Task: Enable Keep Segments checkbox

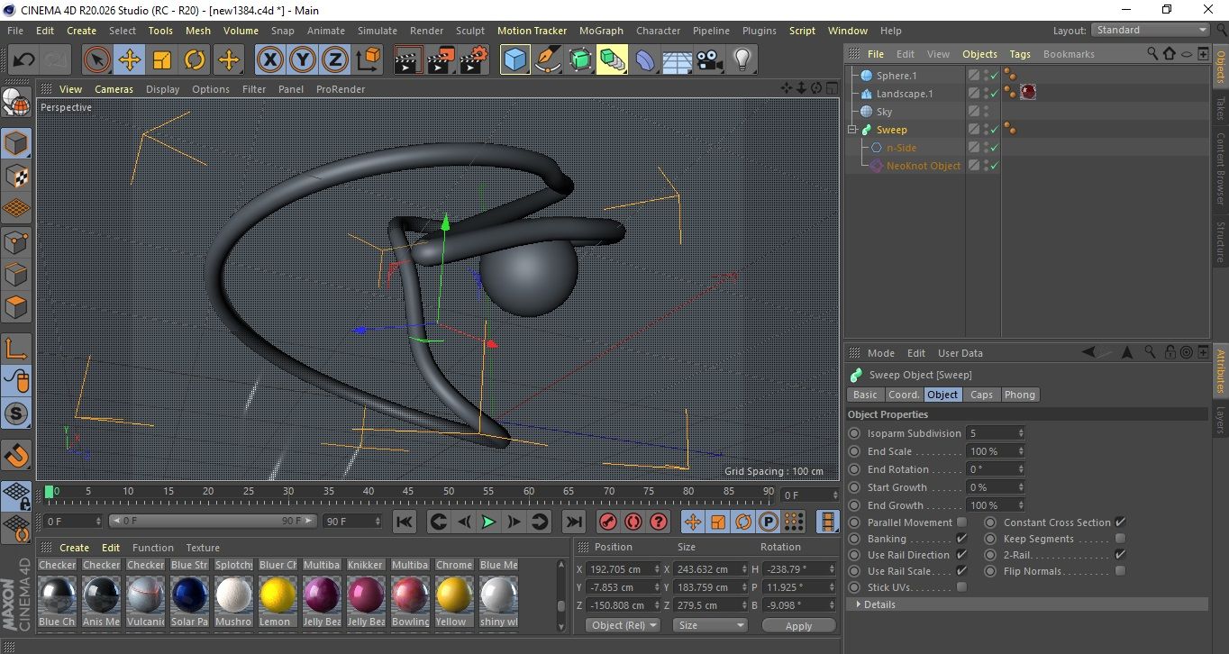Action: [x=1120, y=539]
